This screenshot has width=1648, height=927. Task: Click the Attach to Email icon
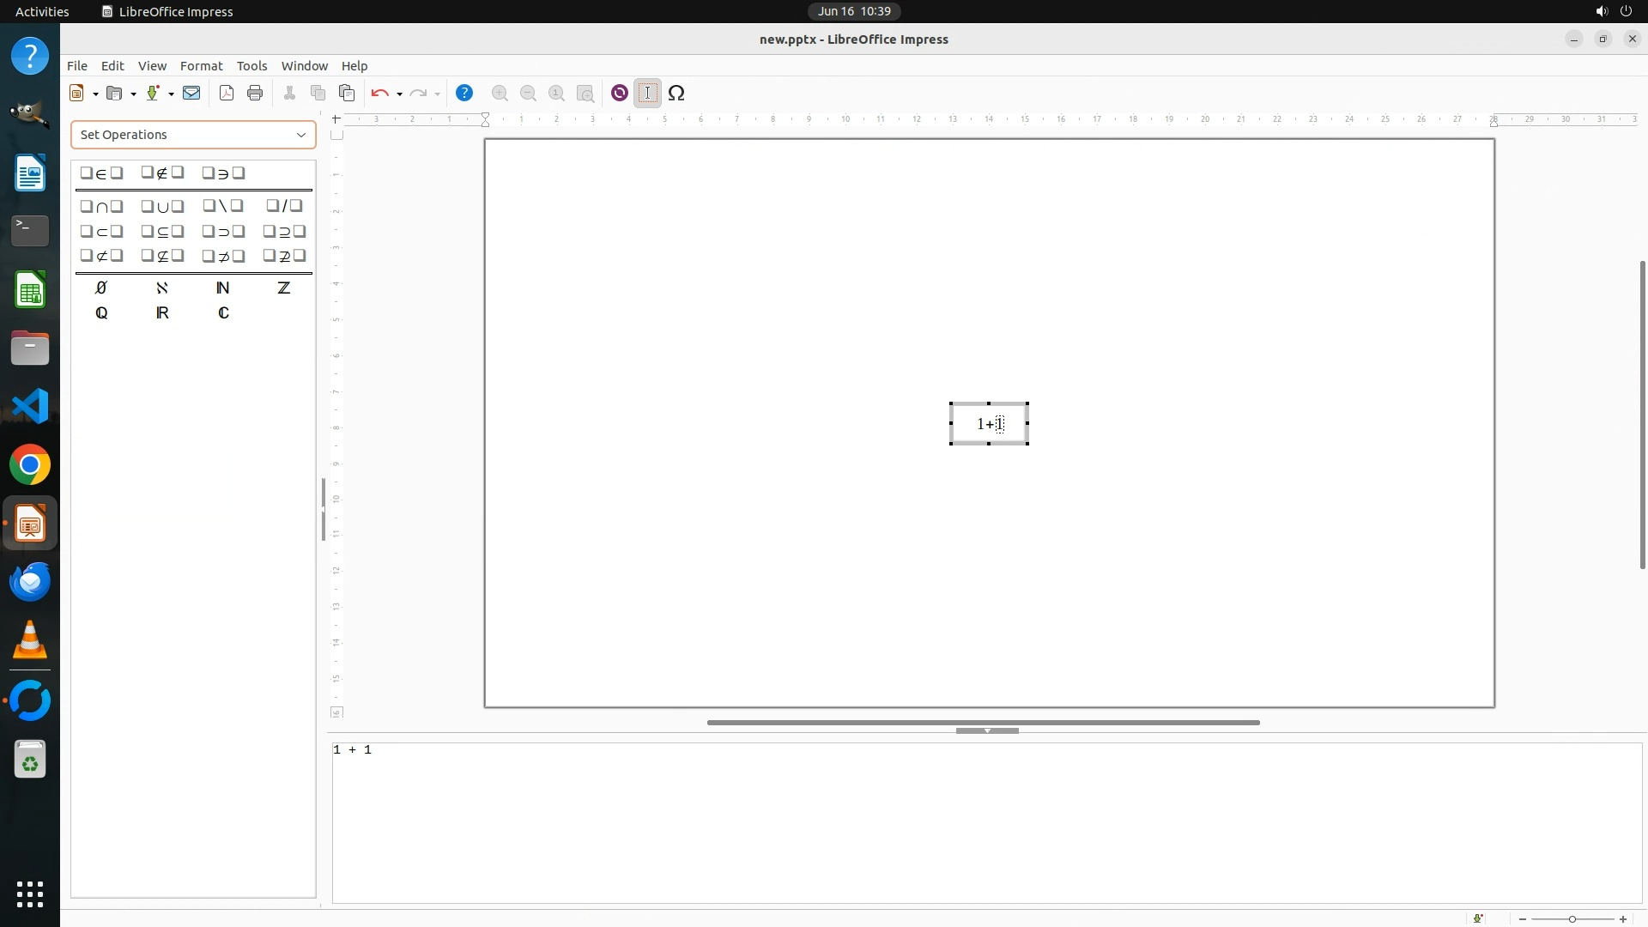[x=191, y=93]
